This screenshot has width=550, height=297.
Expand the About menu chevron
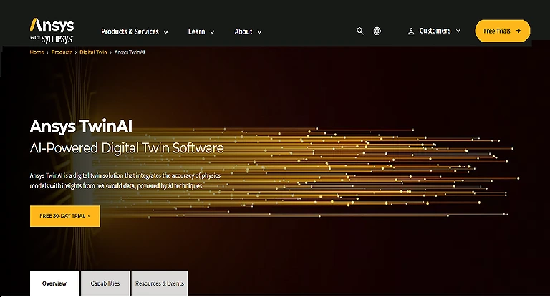pos(259,32)
